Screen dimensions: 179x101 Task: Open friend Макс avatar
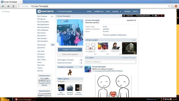point(61,88)
